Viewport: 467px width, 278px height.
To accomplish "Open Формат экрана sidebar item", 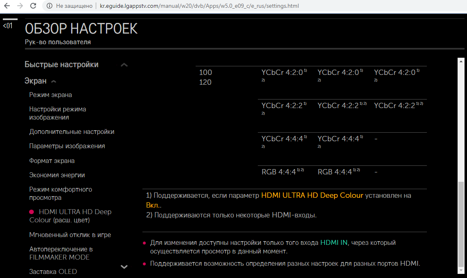I will 52,161.
